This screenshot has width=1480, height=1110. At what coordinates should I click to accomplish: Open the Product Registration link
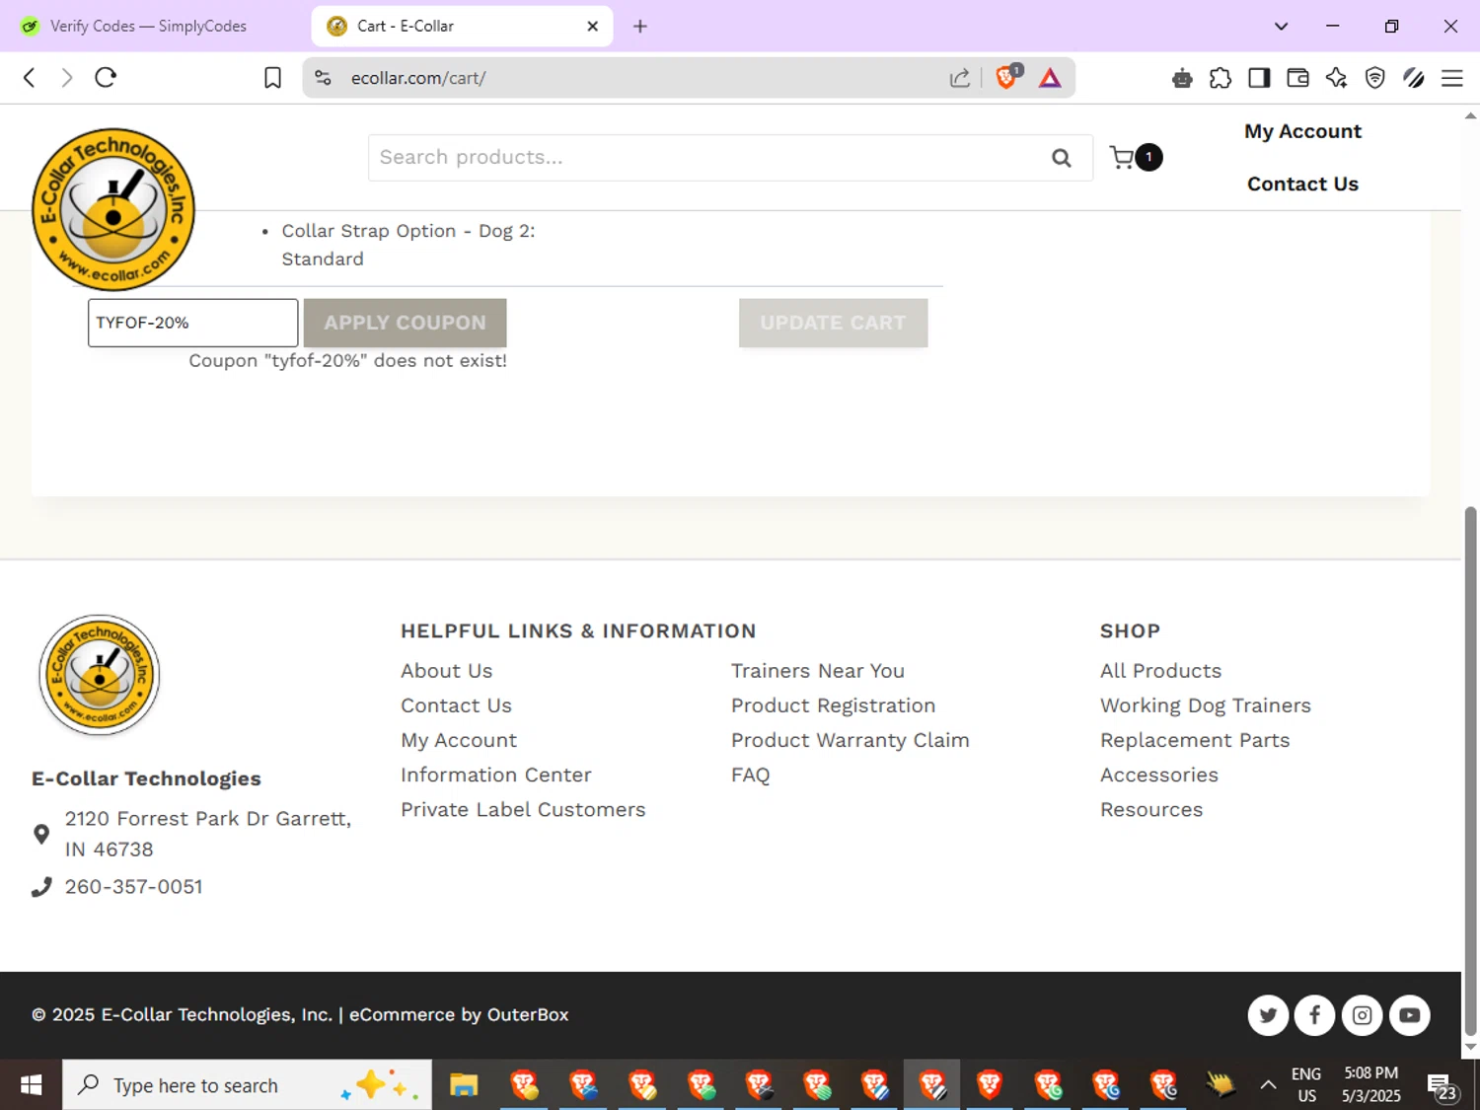(833, 705)
